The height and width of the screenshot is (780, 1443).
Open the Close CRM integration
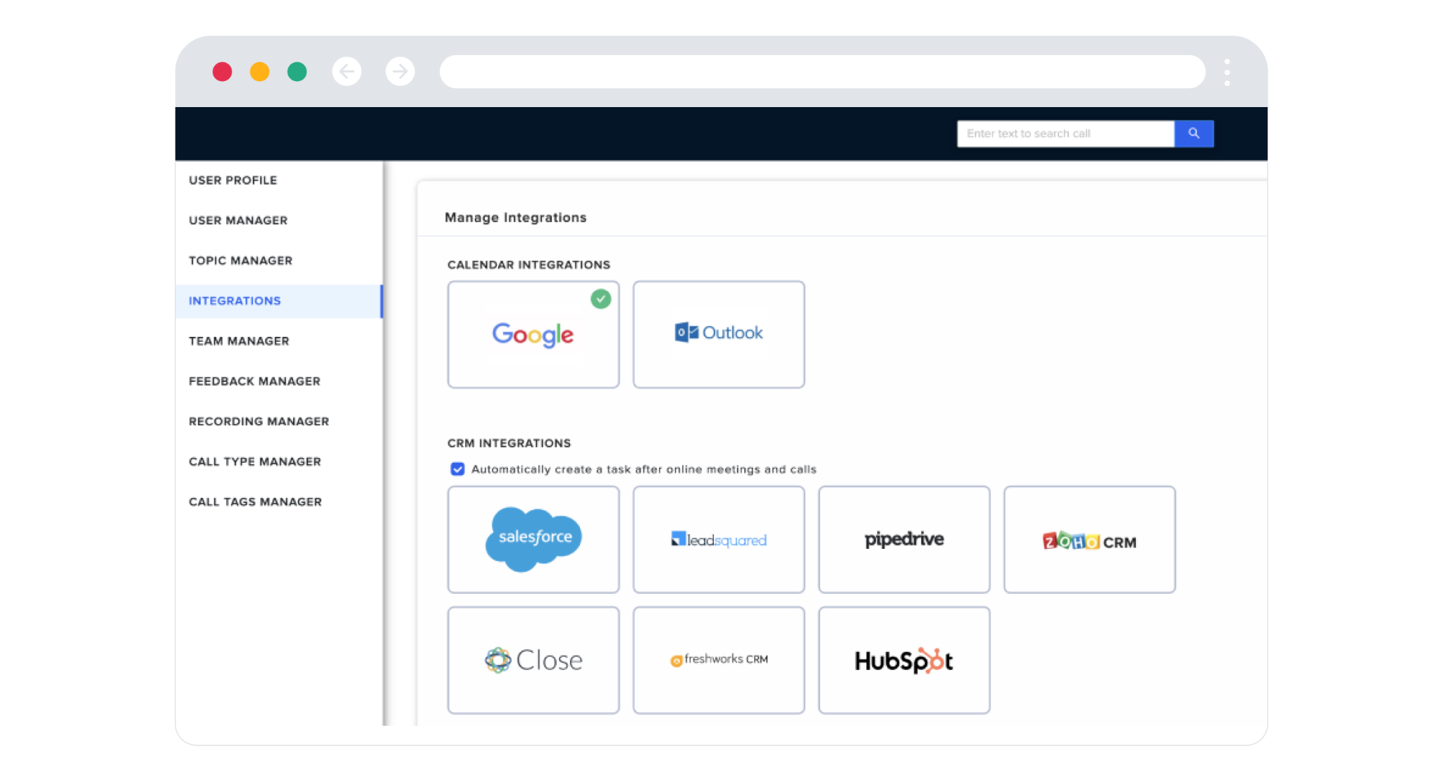pyautogui.click(x=533, y=660)
